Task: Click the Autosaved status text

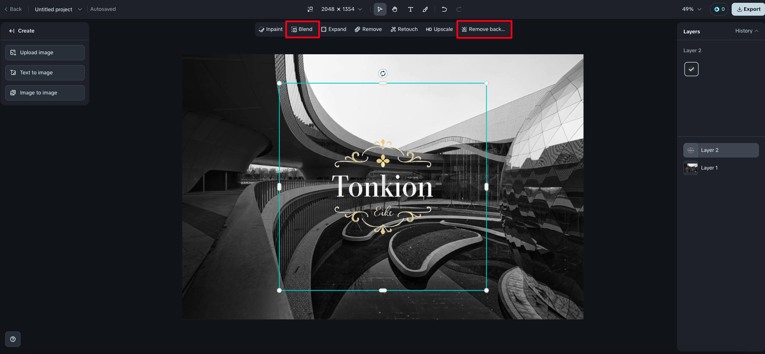Action: tap(103, 9)
